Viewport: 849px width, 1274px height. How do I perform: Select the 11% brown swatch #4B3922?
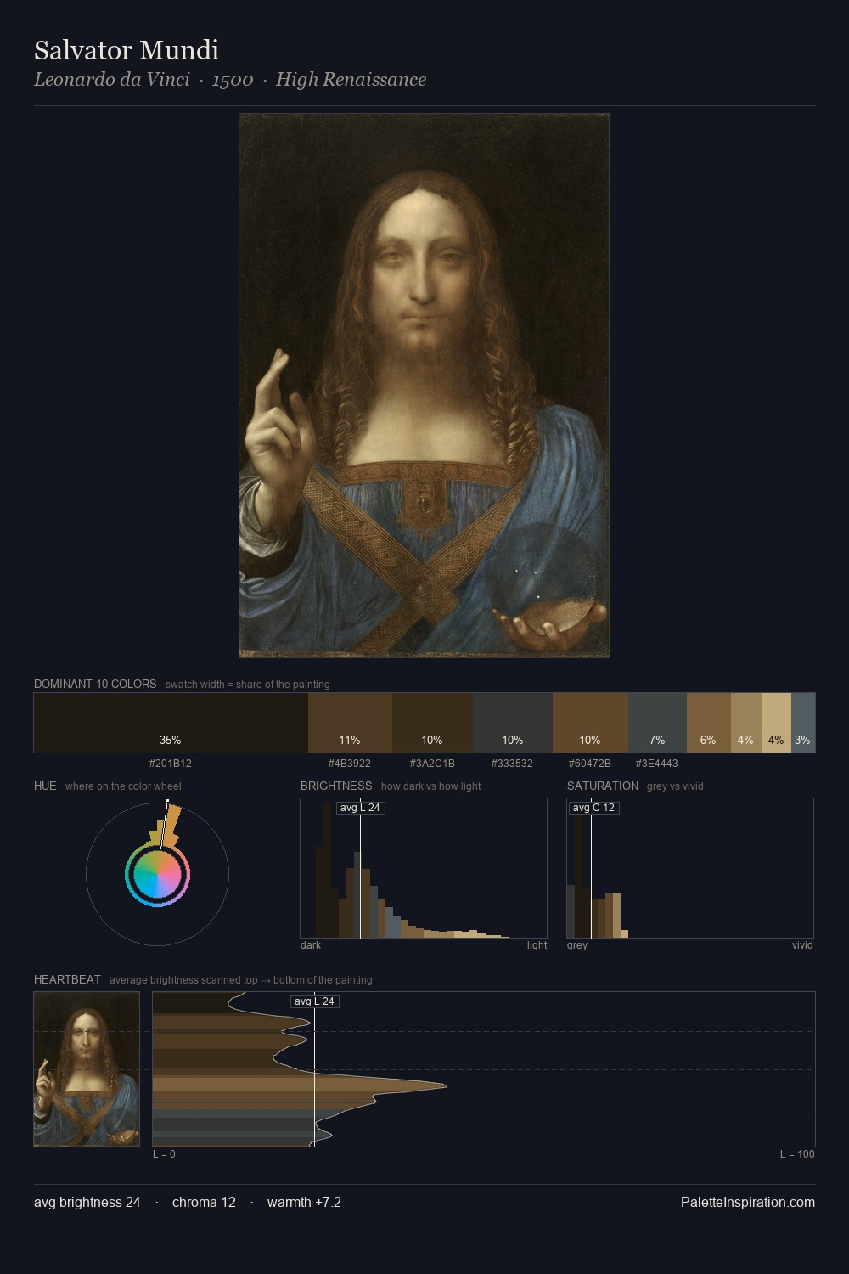tap(350, 723)
